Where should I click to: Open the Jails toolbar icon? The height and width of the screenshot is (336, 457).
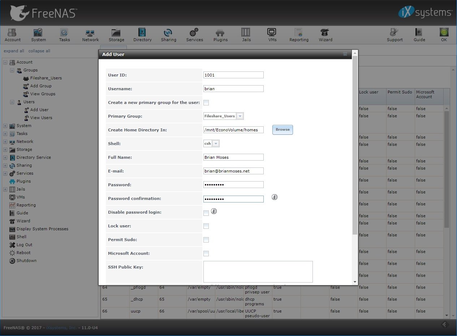click(x=246, y=35)
